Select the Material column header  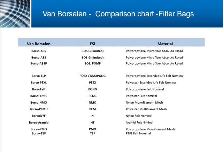(165, 44)
